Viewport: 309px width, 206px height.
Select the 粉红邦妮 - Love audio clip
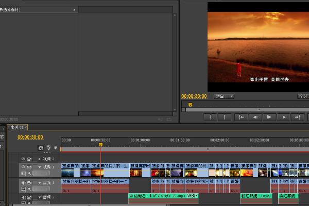pyautogui.click(x=256, y=199)
